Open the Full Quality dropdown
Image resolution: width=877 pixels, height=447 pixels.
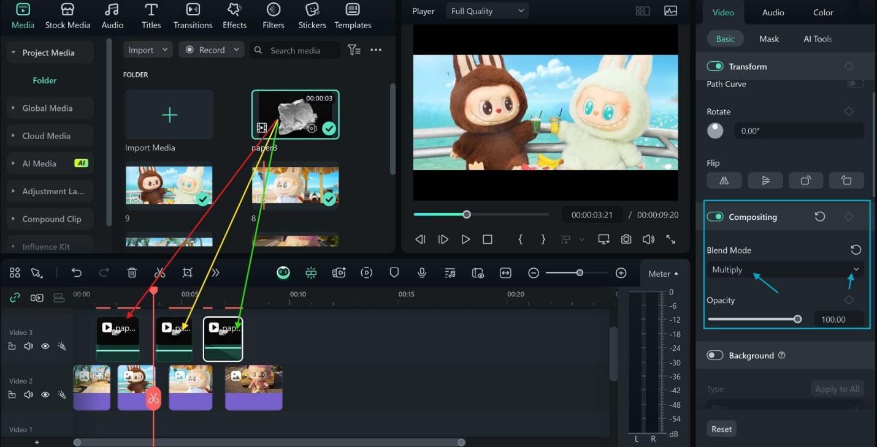coord(487,11)
